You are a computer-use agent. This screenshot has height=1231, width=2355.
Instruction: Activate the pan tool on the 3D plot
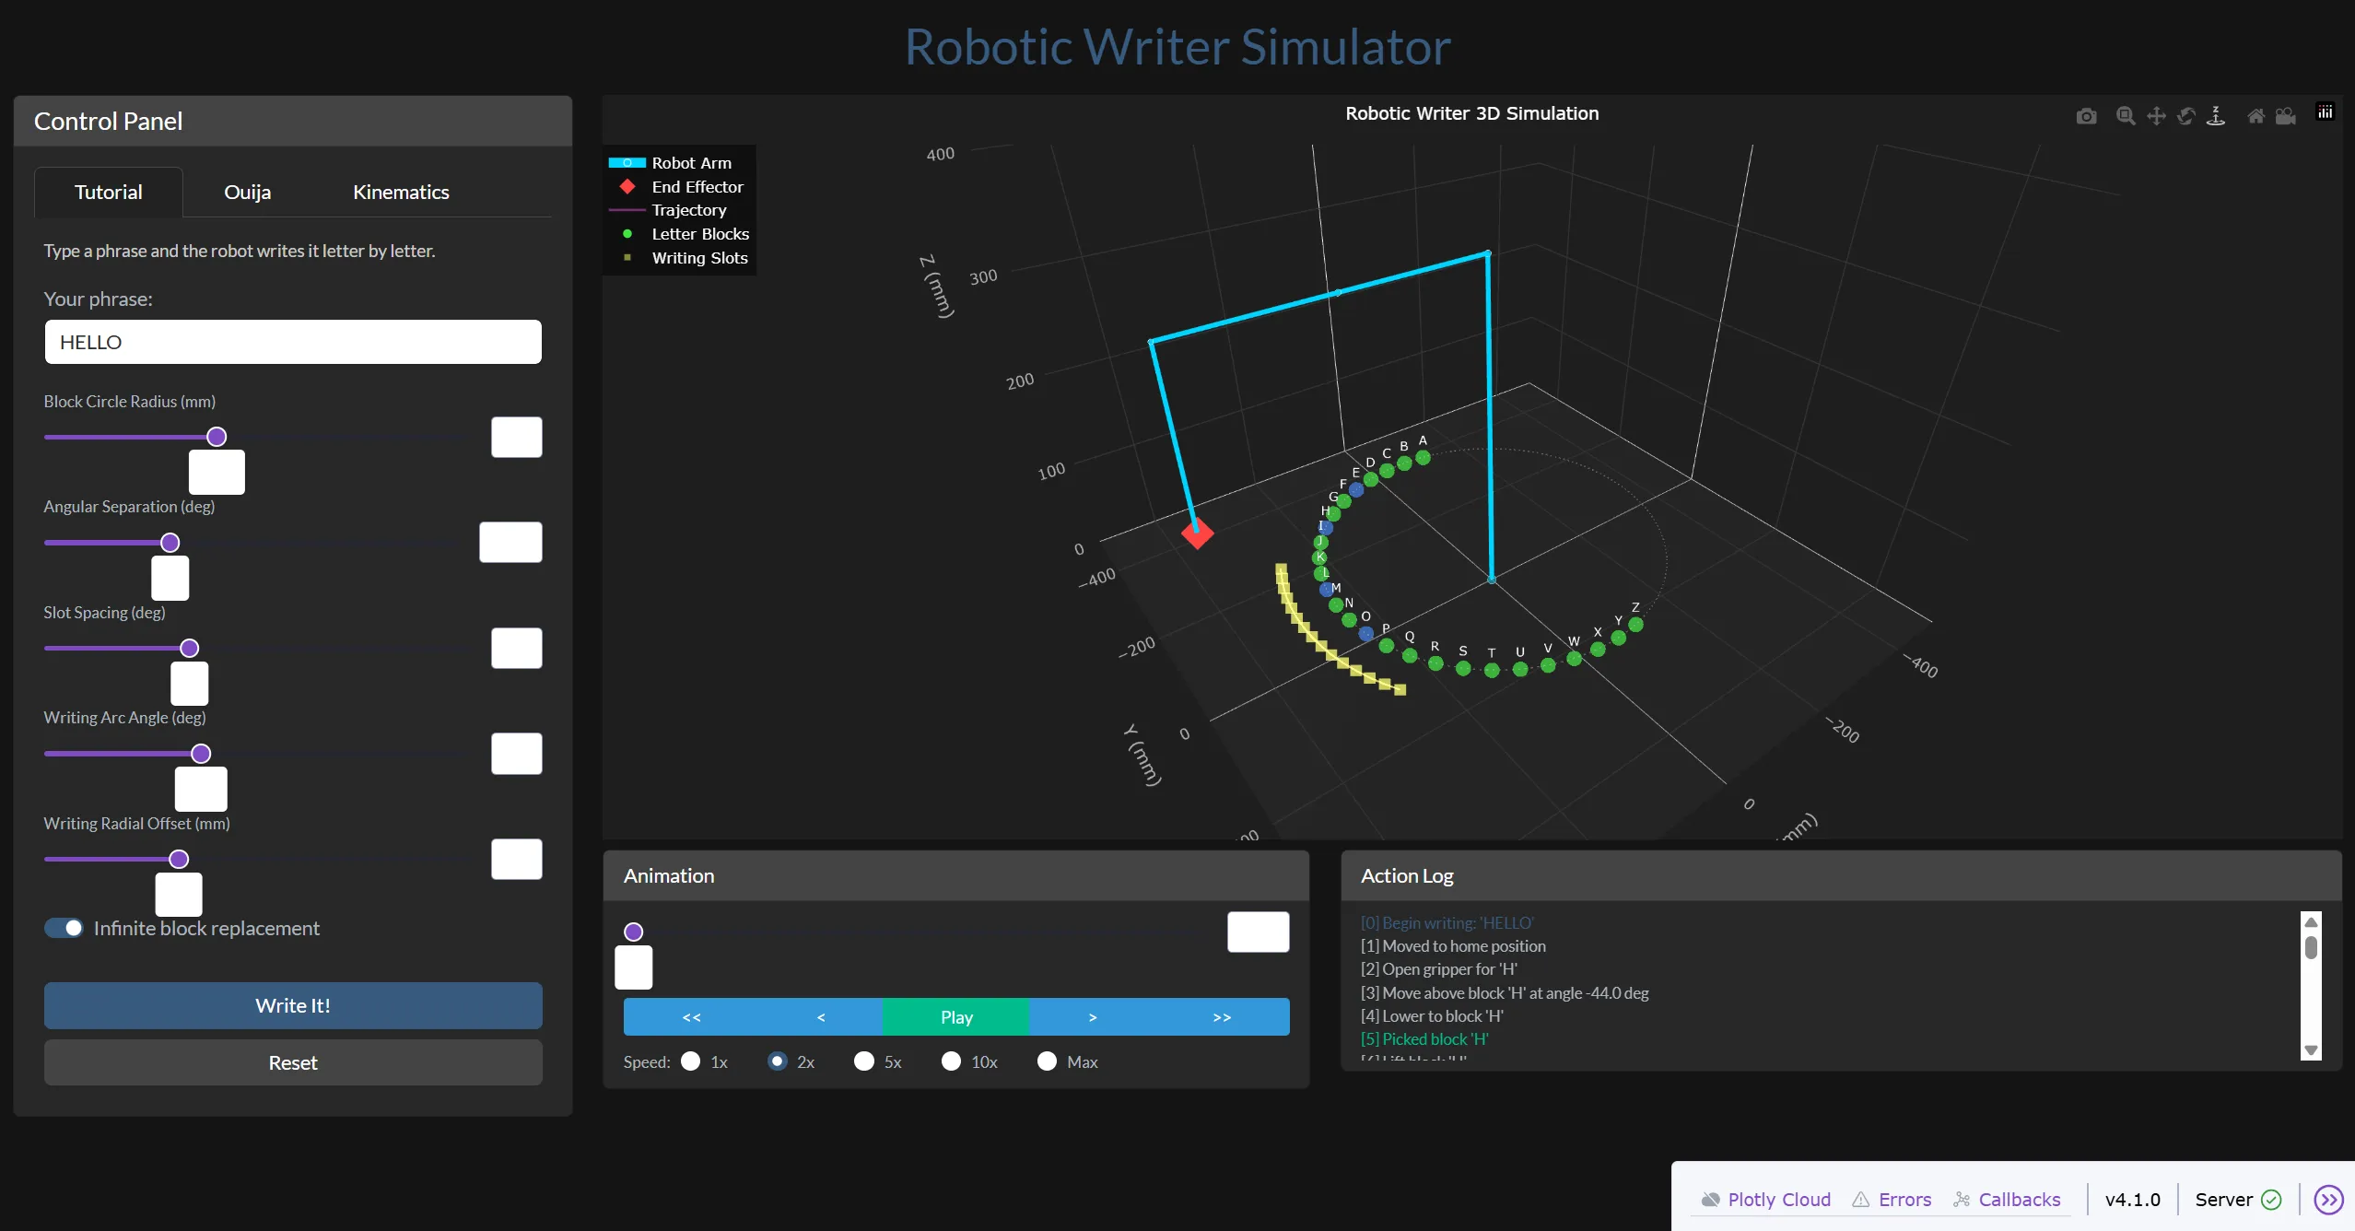(x=2157, y=115)
